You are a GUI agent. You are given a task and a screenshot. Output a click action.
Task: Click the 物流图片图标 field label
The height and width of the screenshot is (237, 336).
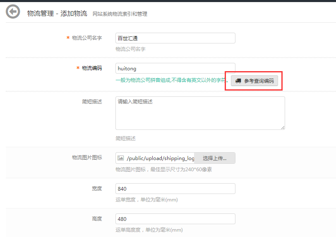(x=86, y=158)
